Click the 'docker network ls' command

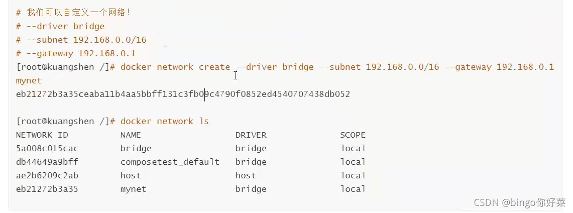pyautogui.click(x=164, y=121)
